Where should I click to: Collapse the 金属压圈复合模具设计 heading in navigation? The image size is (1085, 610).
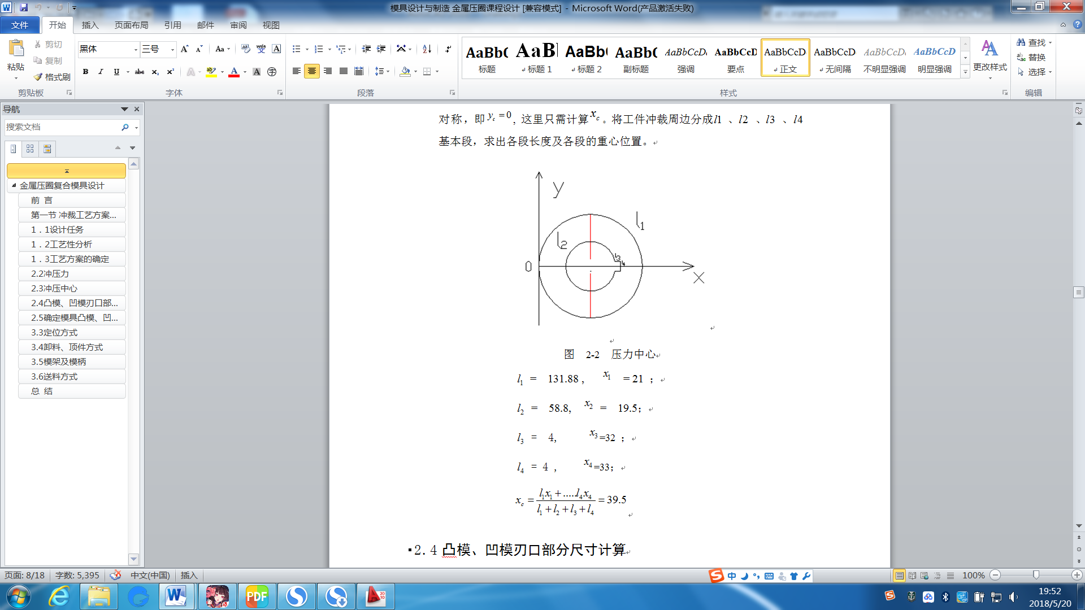(x=14, y=185)
